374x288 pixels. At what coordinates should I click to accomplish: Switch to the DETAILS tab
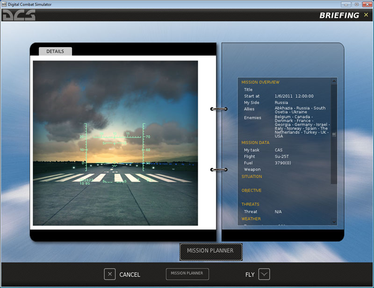pyautogui.click(x=55, y=51)
